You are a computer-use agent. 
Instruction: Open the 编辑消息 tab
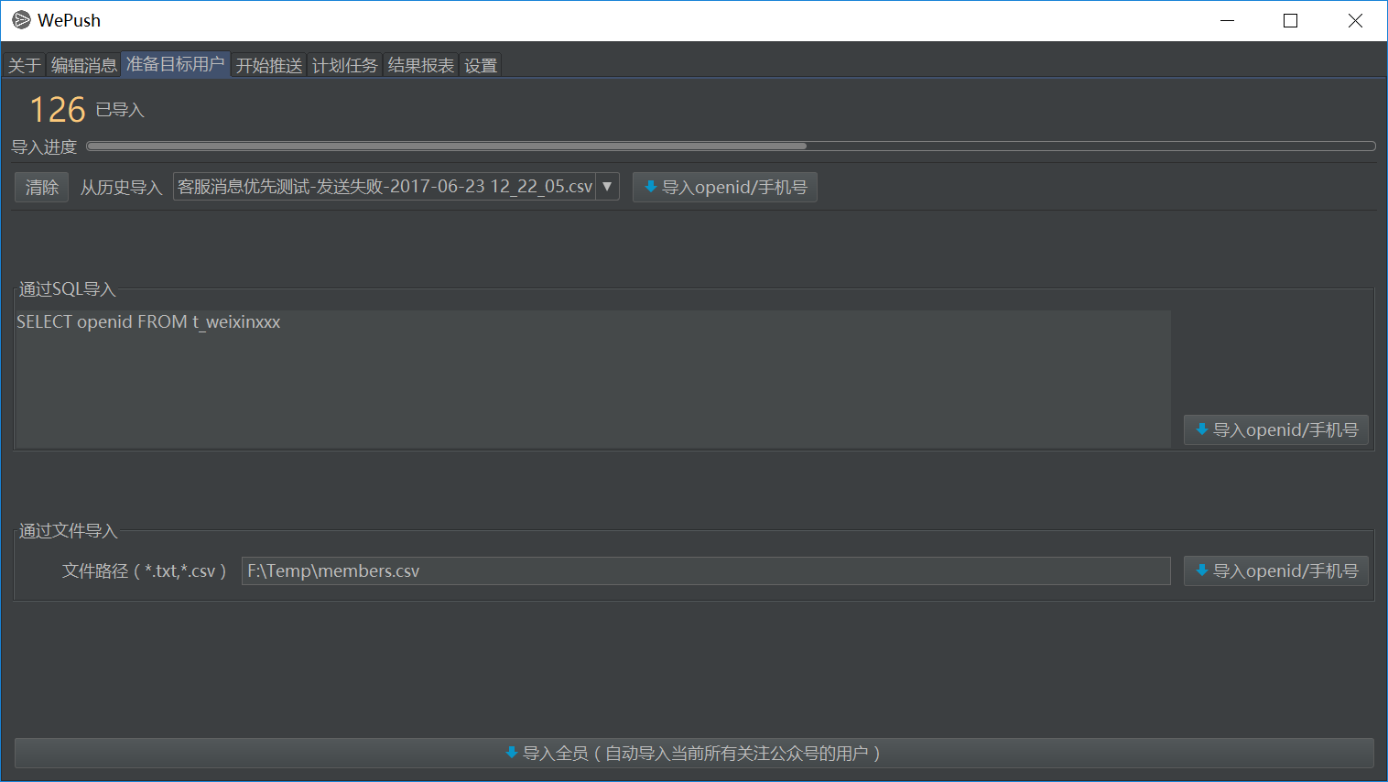83,64
